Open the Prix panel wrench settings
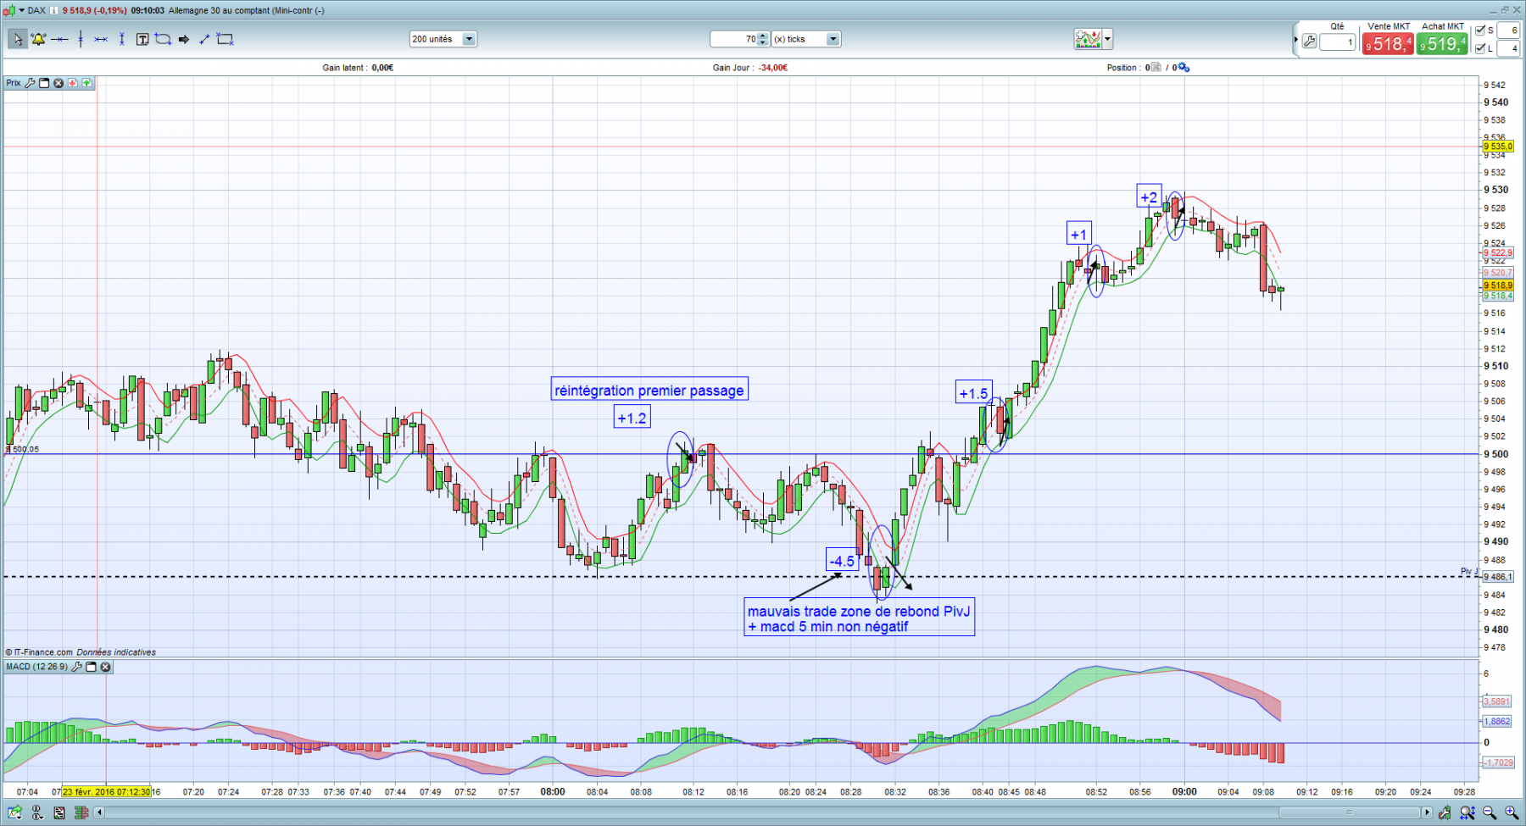 pos(31,83)
